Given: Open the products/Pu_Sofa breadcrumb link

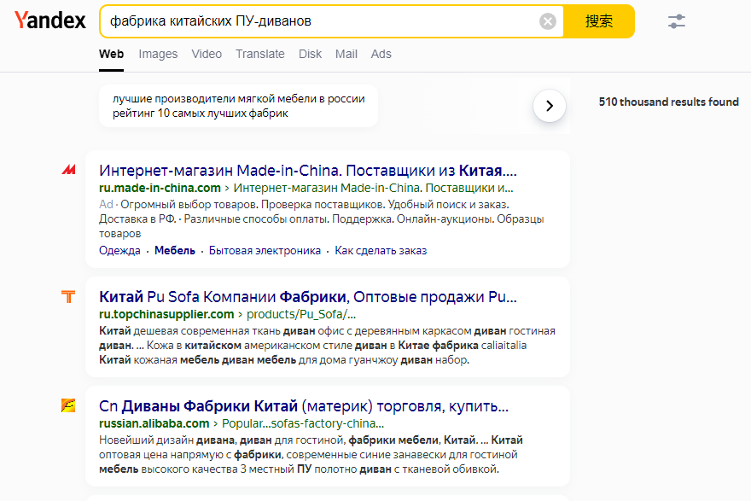Looking at the screenshot, I should (301, 314).
